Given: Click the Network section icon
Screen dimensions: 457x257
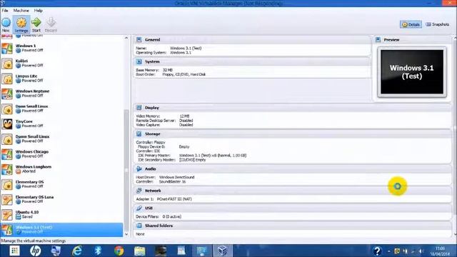Looking at the screenshot, I should tap(139, 191).
